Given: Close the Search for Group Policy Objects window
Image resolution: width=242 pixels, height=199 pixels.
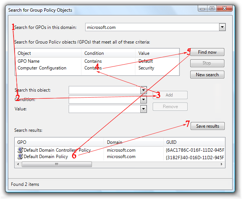Looking at the screenshot, I should [224, 9].
